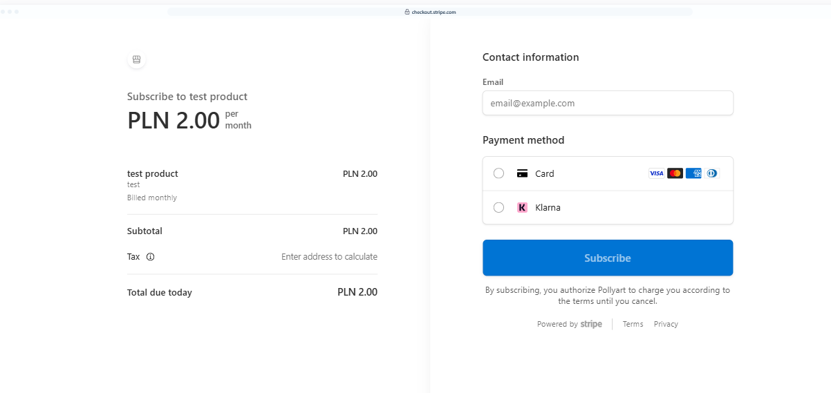Click the "Enter address to calculate" tax text

pos(329,257)
